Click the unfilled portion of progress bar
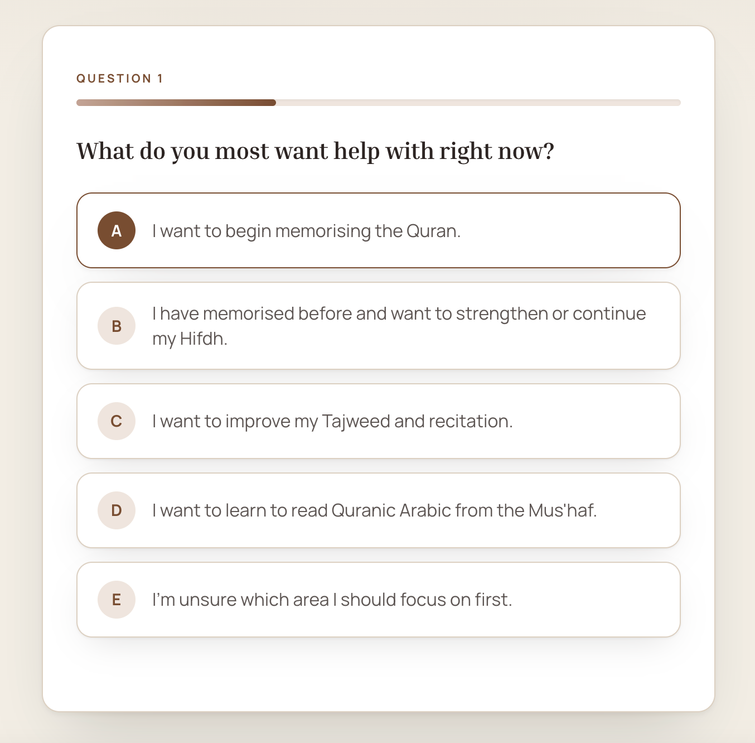Image resolution: width=755 pixels, height=743 pixels. (x=478, y=103)
